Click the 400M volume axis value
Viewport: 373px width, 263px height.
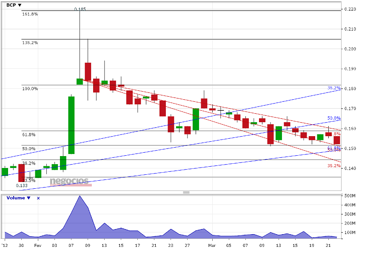point(350,205)
